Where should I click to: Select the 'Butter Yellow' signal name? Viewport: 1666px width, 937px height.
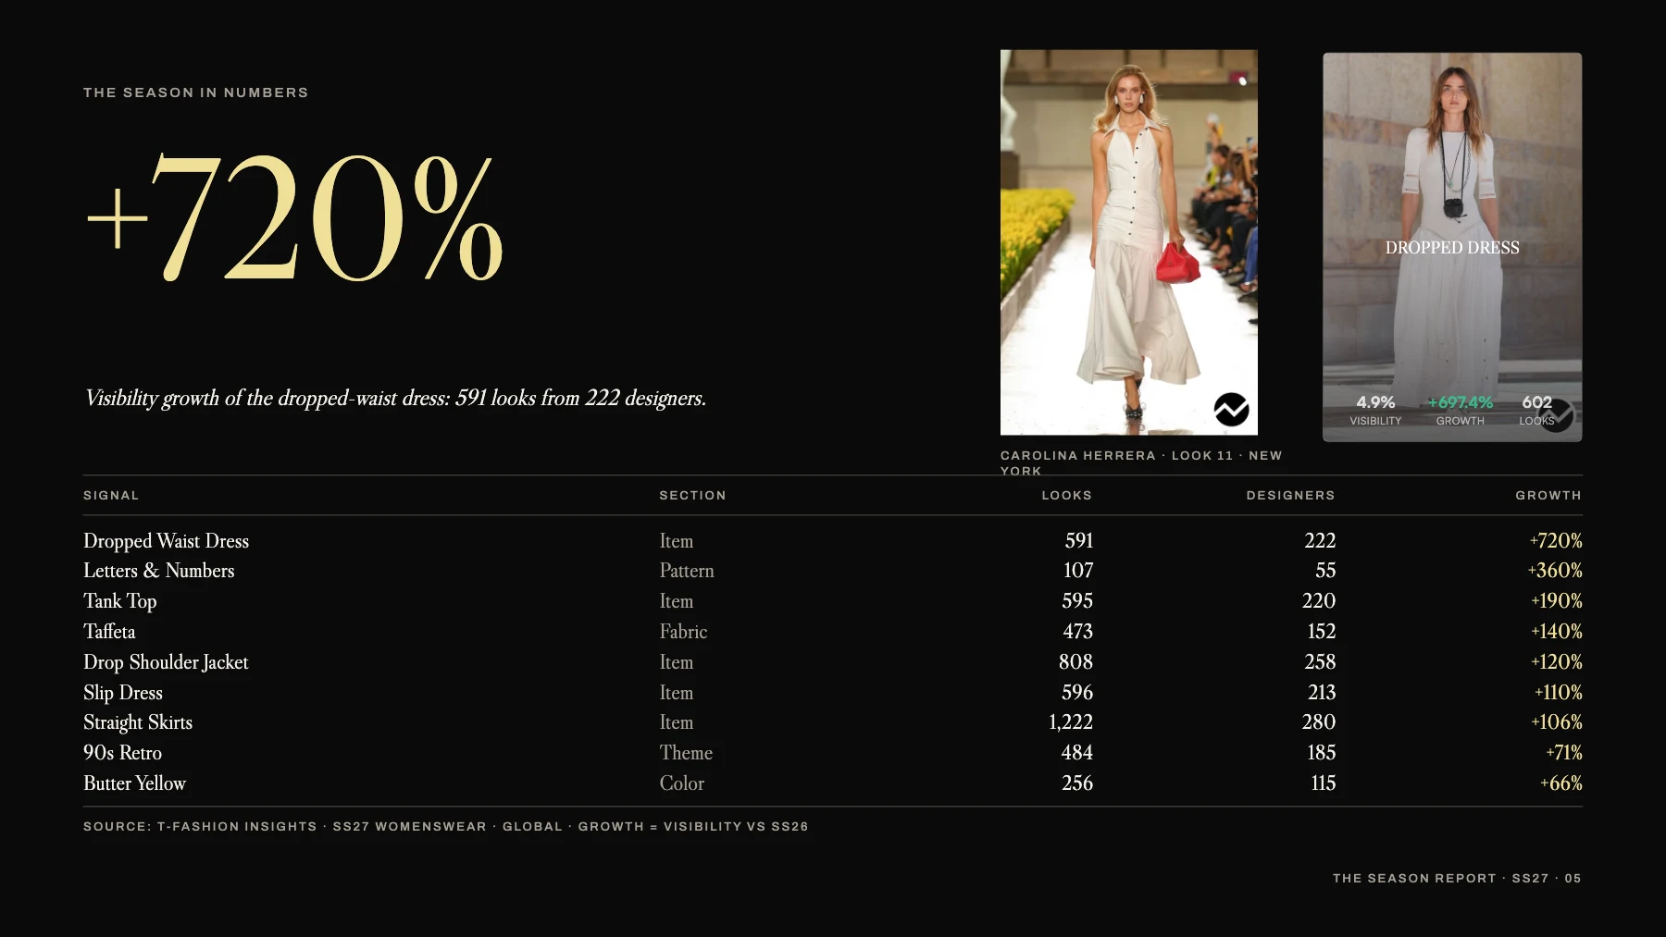[x=134, y=783]
